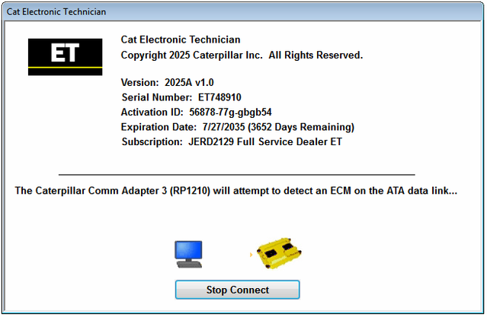Click the Version label
Image resolution: width=487 pixels, height=320 pixels.
140,82
